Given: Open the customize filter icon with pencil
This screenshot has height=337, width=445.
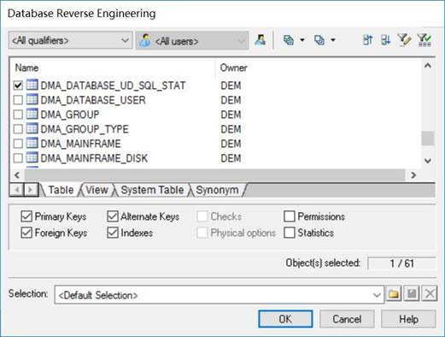Looking at the screenshot, I should 404,40.
